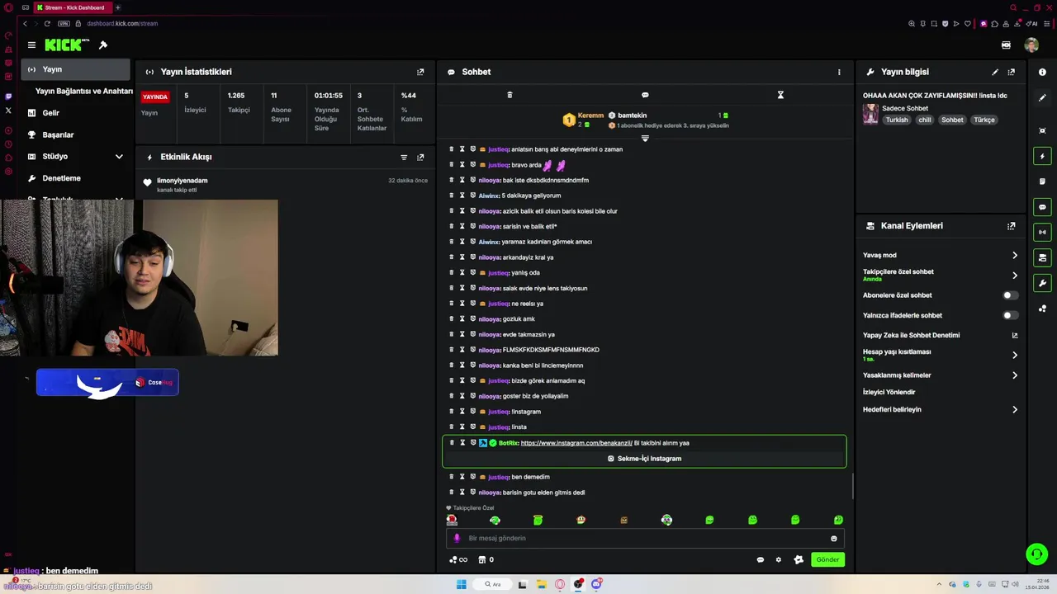Switch to the Stream - Kick Dashboard browser tab
The width and height of the screenshot is (1057, 594).
coord(71,7)
